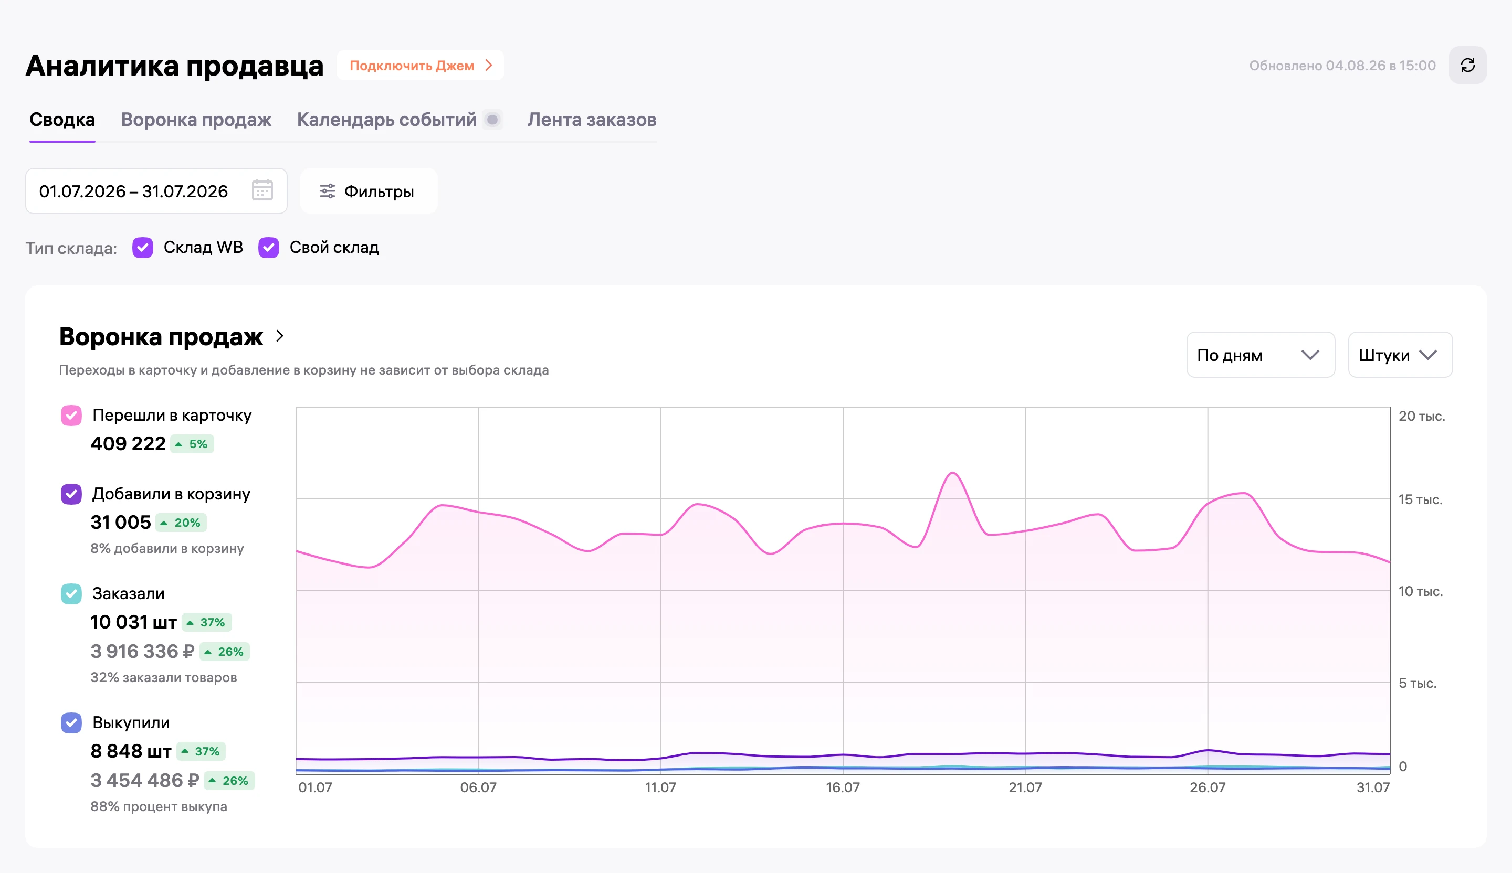Click the Подключить Джем button
Screen dimensions: 1512x873
pyautogui.click(x=420, y=66)
